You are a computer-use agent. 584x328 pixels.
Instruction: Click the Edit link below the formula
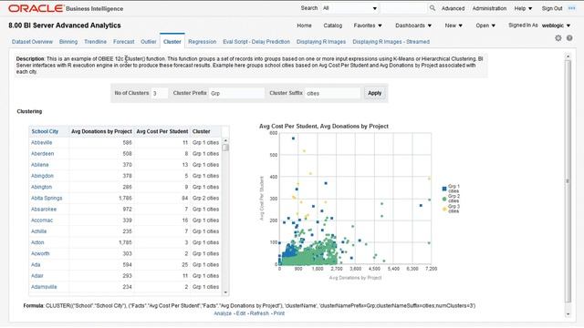tap(241, 313)
